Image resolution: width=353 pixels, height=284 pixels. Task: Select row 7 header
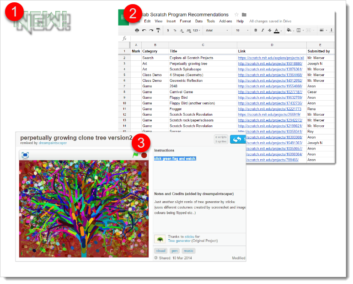pyautogui.click(x=124, y=86)
